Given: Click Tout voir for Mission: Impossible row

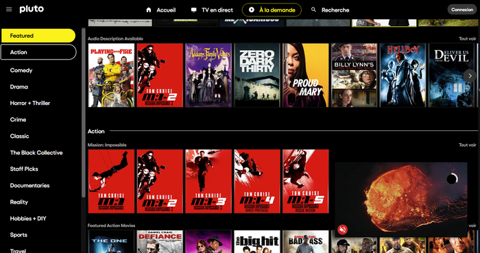Looking at the screenshot, I should click(468, 145).
